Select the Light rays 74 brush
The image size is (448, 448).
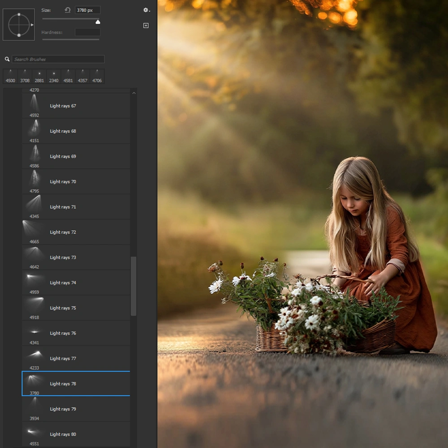tap(63, 283)
